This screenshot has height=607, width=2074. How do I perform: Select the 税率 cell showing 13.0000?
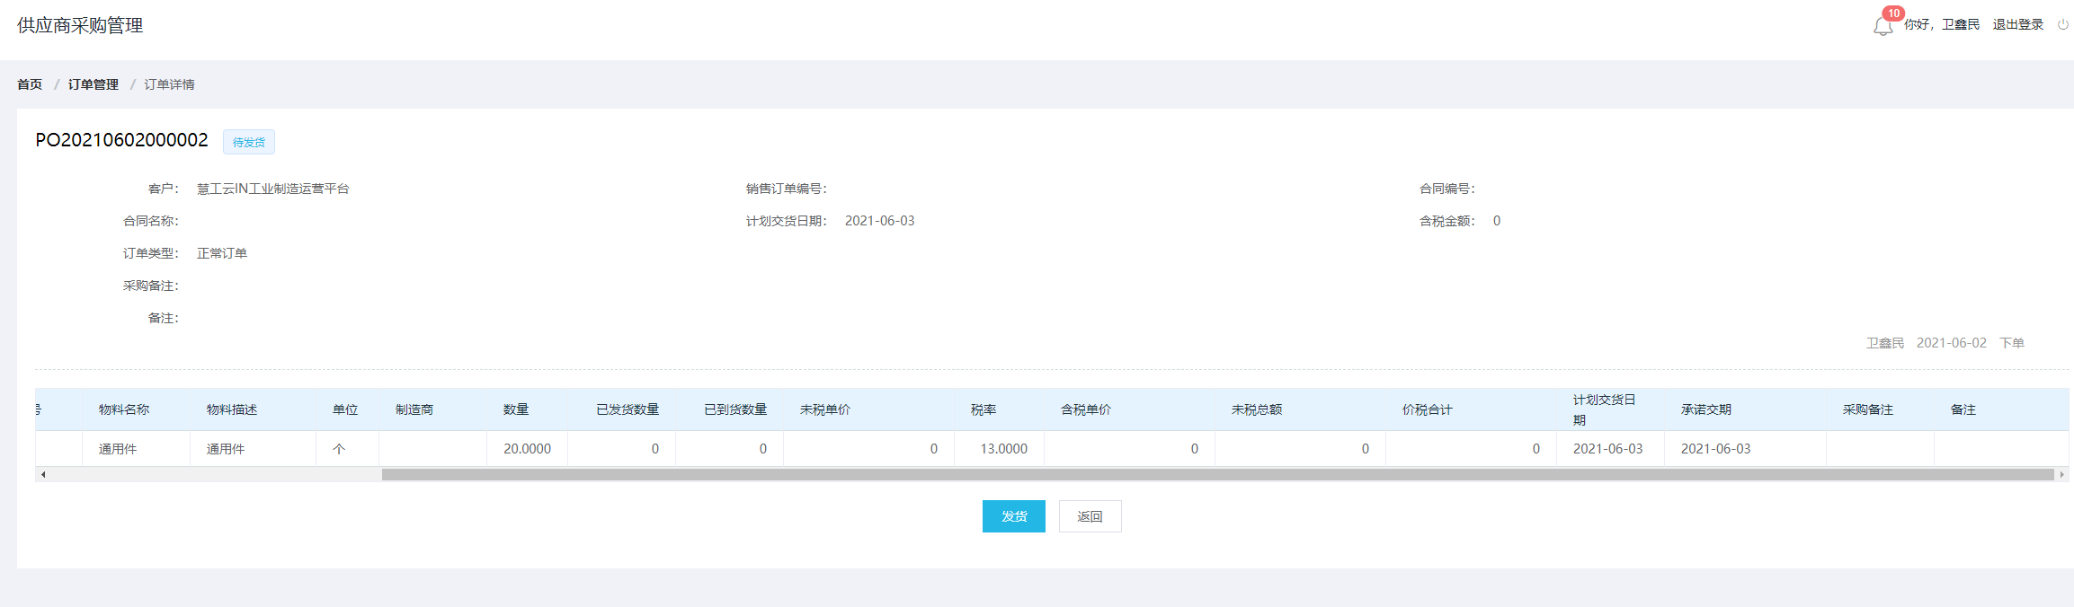click(1003, 449)
